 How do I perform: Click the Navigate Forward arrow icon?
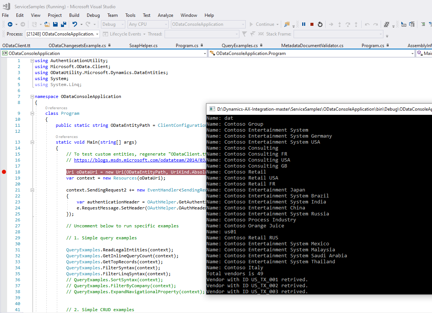tap(23, 24)
